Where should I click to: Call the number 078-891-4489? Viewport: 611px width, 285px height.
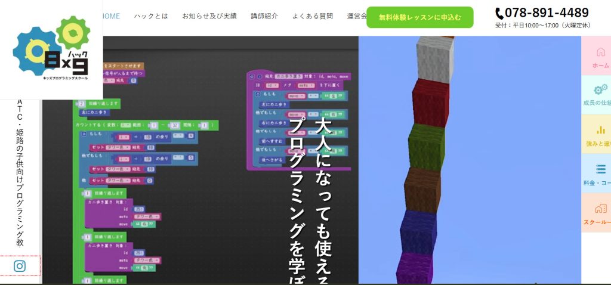coord(547,13)
